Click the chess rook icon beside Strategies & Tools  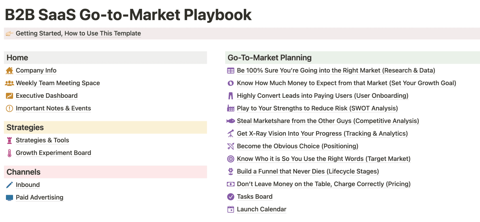point(10,140)
